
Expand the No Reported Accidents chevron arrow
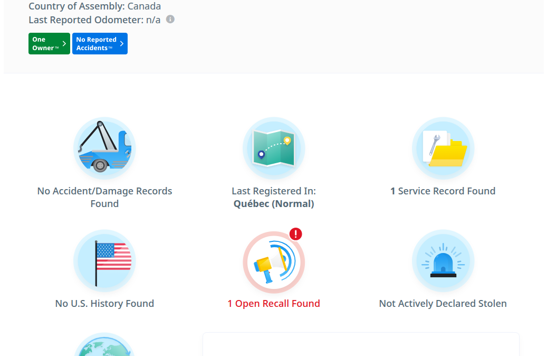(121, 44)
